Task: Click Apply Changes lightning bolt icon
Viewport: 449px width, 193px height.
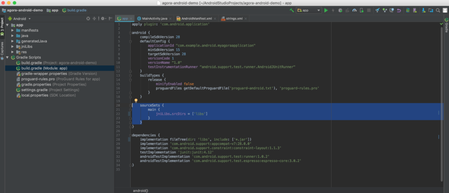Action: click(333, 11)
